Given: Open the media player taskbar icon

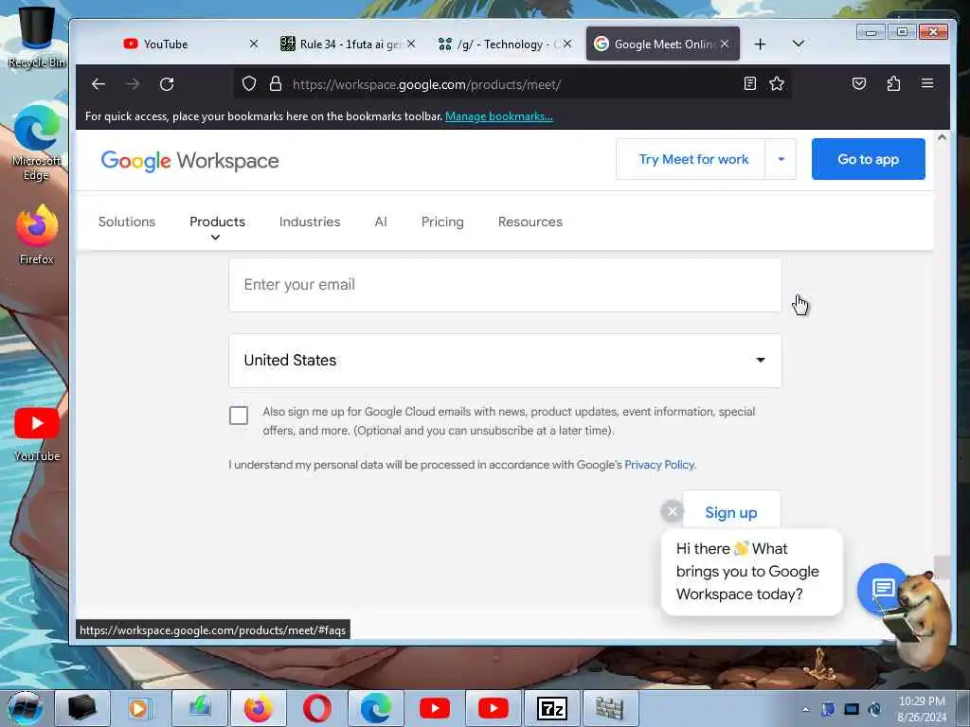Looking at the screenshot, I should pos(140,708).
